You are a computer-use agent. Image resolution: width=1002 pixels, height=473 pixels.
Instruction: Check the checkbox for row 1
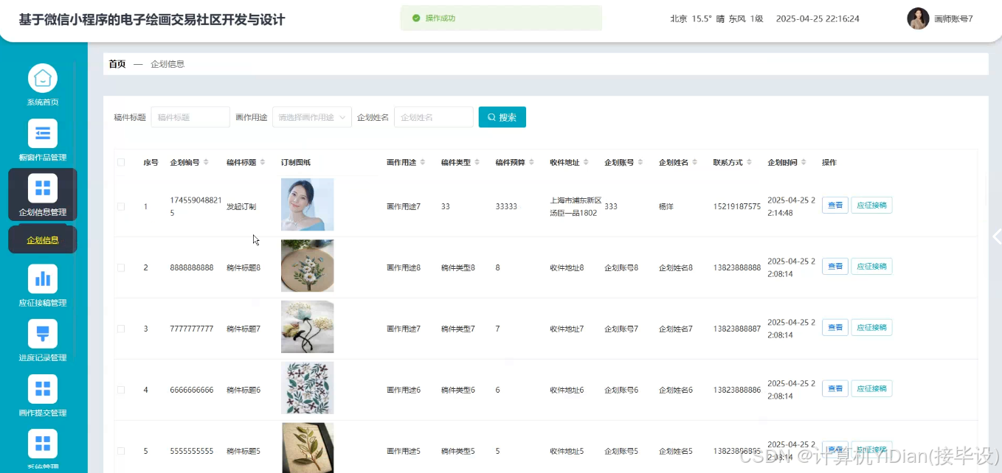coord(122,206)
